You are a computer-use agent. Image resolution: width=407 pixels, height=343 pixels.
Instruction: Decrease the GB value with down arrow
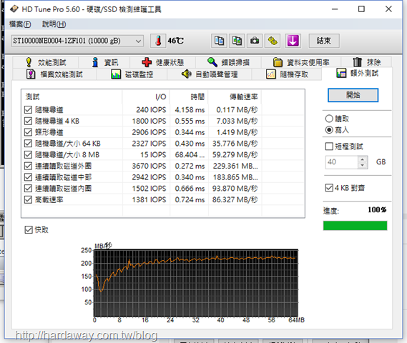363,165
